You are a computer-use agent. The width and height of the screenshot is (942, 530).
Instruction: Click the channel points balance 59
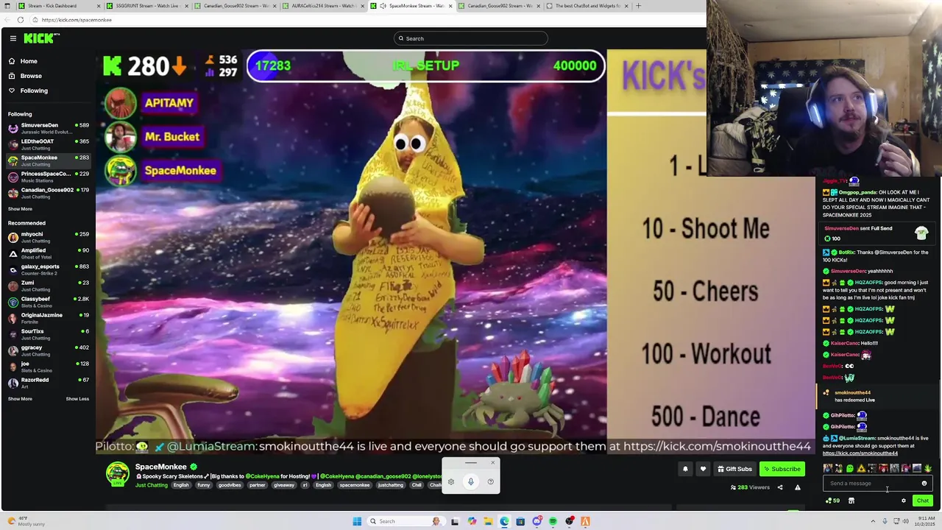click(x=832, y=501)
